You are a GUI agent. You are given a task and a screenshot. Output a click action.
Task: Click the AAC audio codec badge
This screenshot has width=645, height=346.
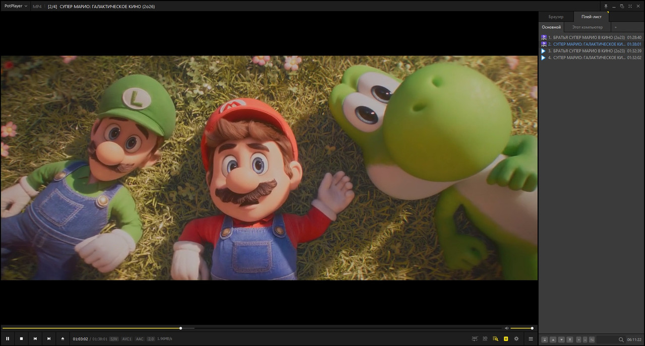point(140,339)
